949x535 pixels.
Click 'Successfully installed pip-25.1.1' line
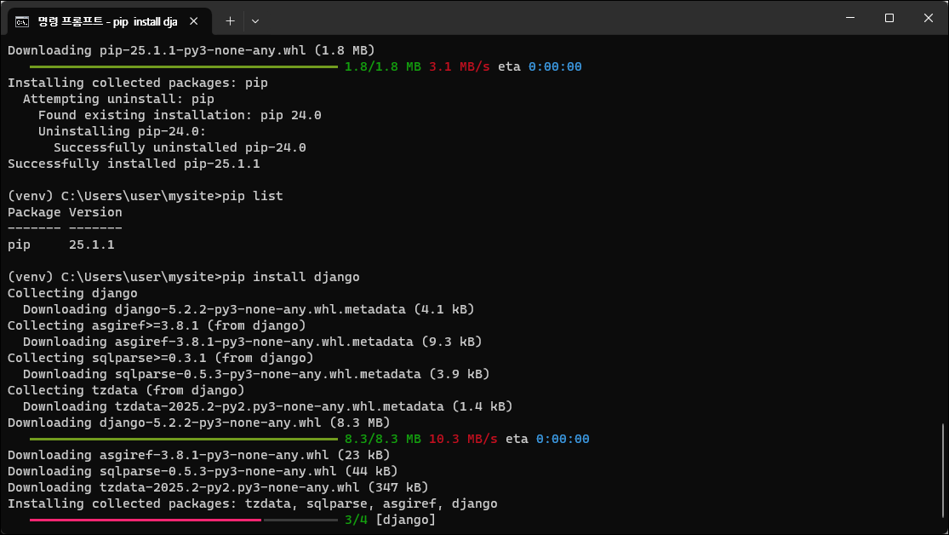tap(134, 164)
